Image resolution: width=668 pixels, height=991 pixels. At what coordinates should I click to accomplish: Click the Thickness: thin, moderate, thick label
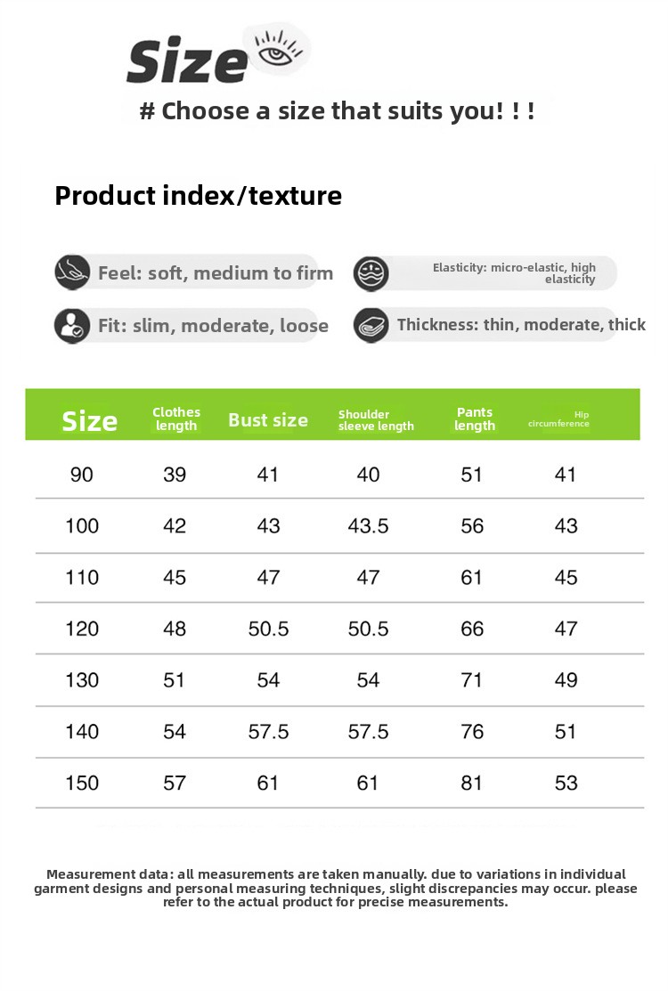tap(521, 325)
